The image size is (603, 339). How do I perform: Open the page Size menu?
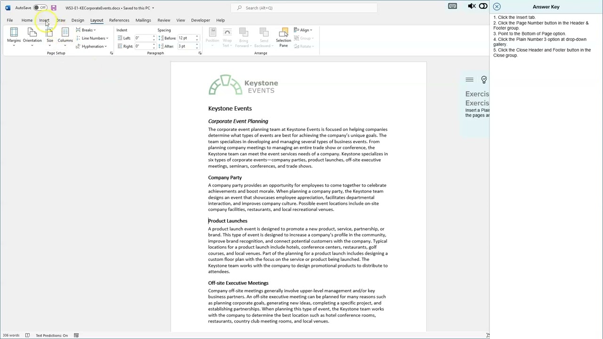pos(49,37)
